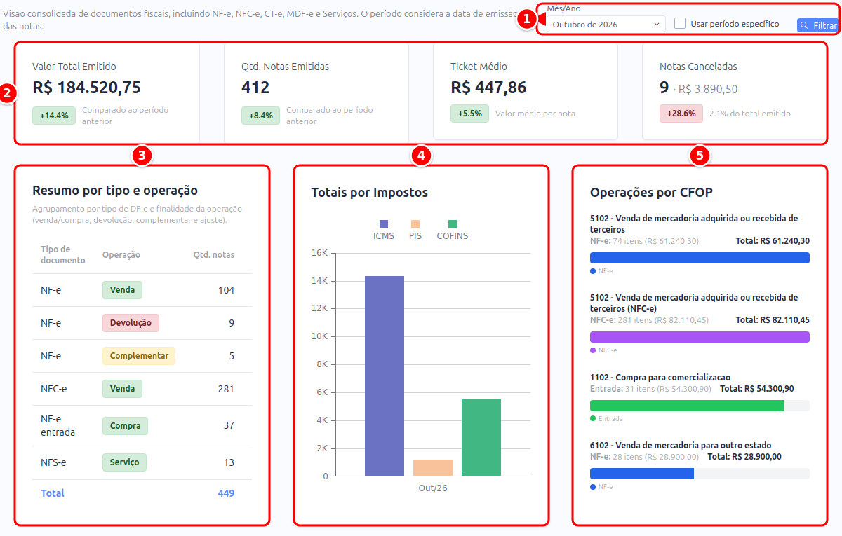This screenshot has width=842, height=536.
Task: Click the quantity 104 in the NF-e Venda row
Action: tap(226, 290)
